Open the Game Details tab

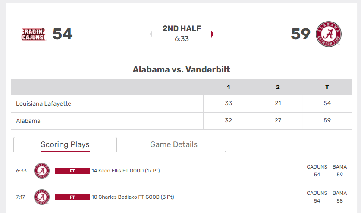(174, 144)
